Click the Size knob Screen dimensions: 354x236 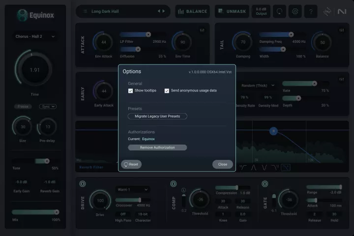click(23, 127)
